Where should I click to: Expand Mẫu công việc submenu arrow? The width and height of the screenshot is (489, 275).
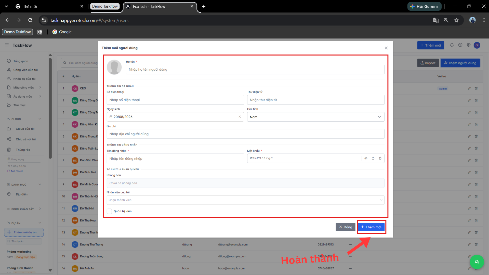pyautogui.click(x=40, y=87)
